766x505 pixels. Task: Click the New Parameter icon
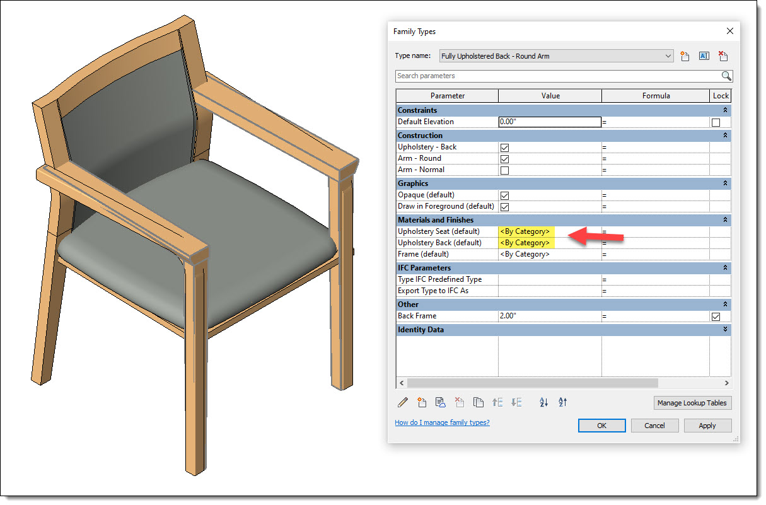(422, 402)
